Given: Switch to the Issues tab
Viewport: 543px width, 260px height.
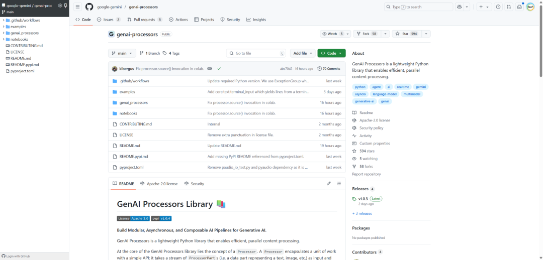Looking at the screenshot, I should (x=109, y=20).
